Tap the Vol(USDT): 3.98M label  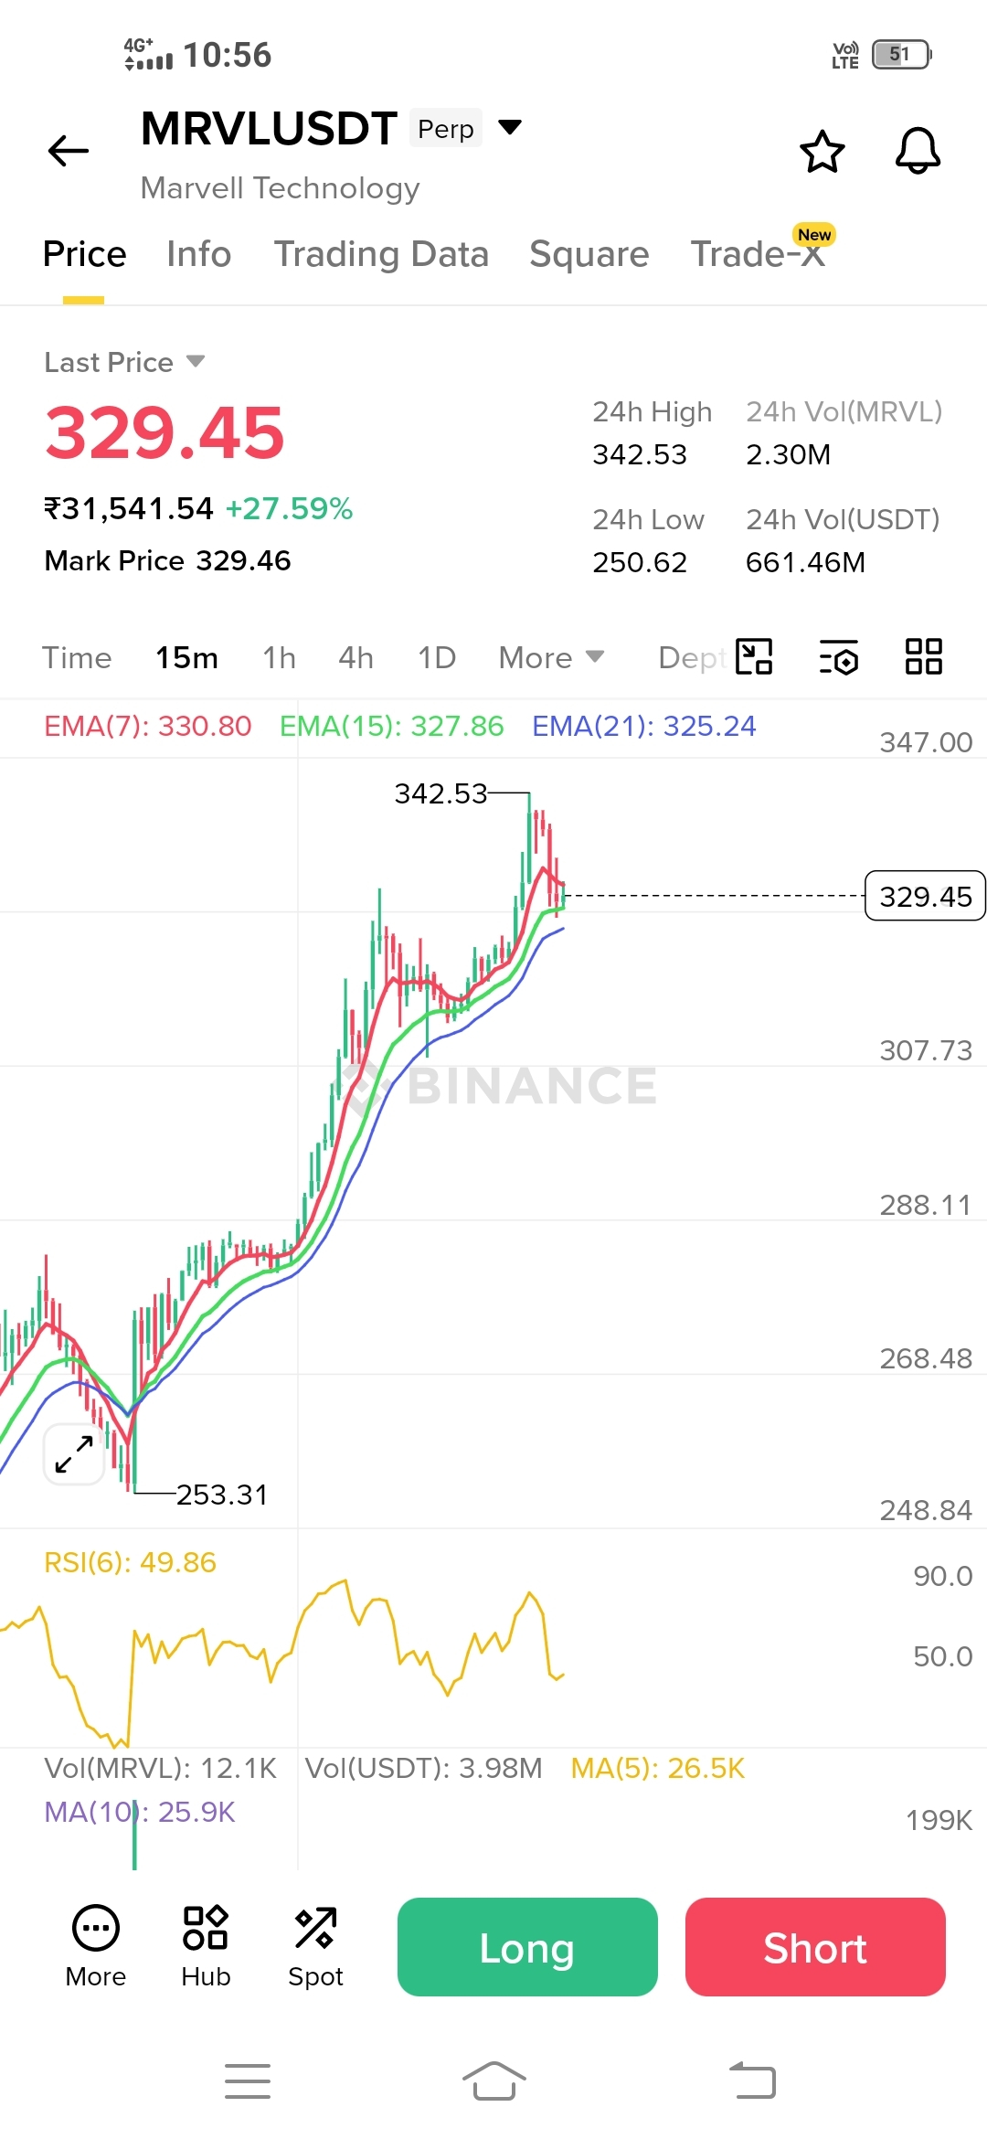pos(423,1768)
